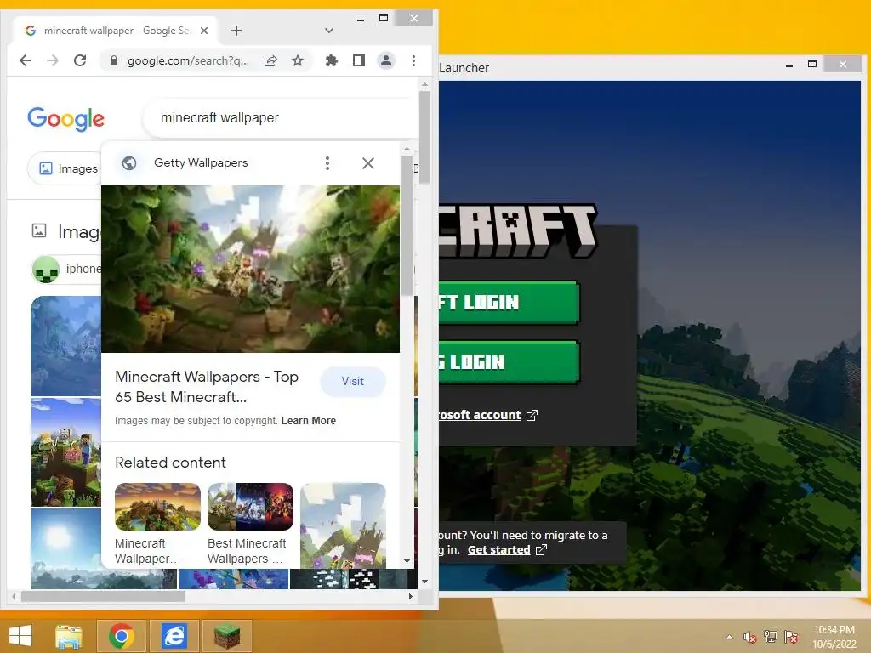Image resolution: width=871 pixels, height=653 pixels.
Task: Go forward in Chrome
Action: pyautogui.click(x=53, y=60)
